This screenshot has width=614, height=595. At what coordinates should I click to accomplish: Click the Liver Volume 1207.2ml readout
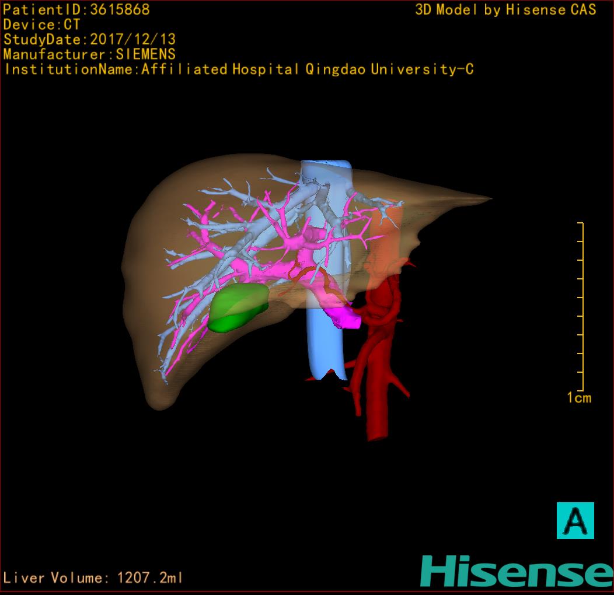[93, 578]
